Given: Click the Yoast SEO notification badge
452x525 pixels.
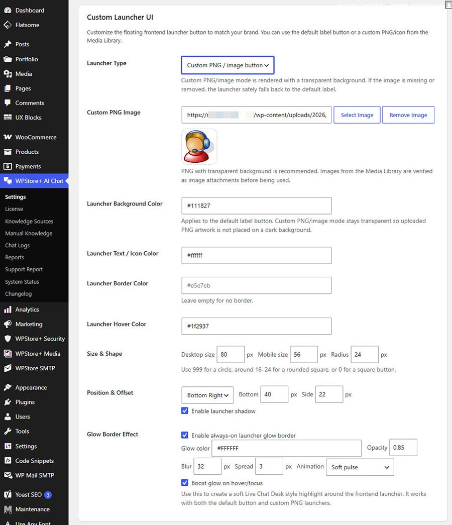Looking at the screenshot, I should [48, 495].
